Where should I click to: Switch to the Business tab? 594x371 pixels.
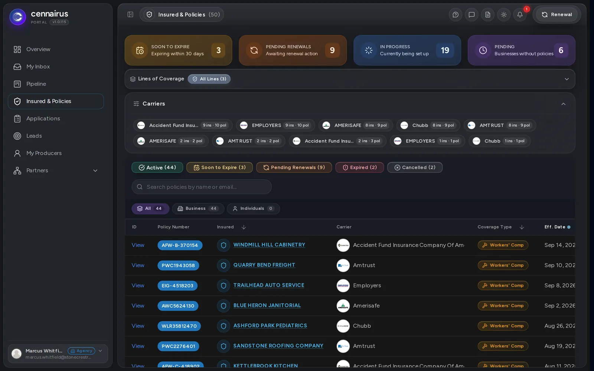pos(198,209)
